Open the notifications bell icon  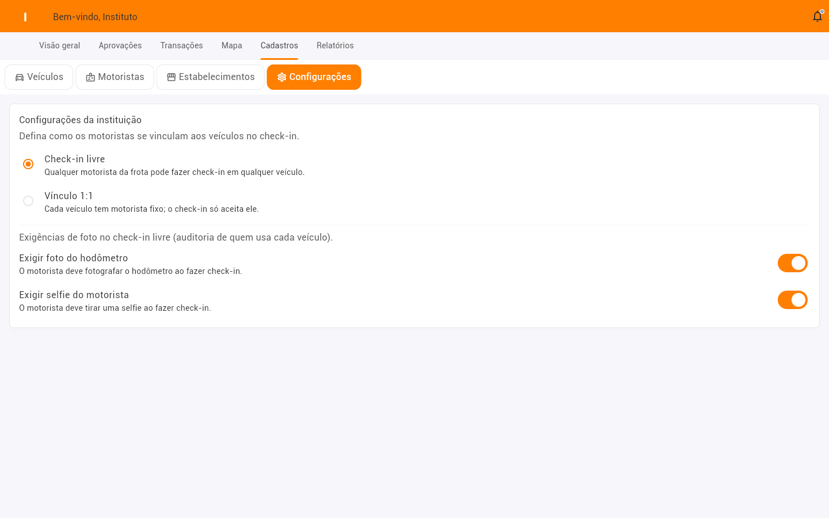pyautogui.click(x=817, y=17)
